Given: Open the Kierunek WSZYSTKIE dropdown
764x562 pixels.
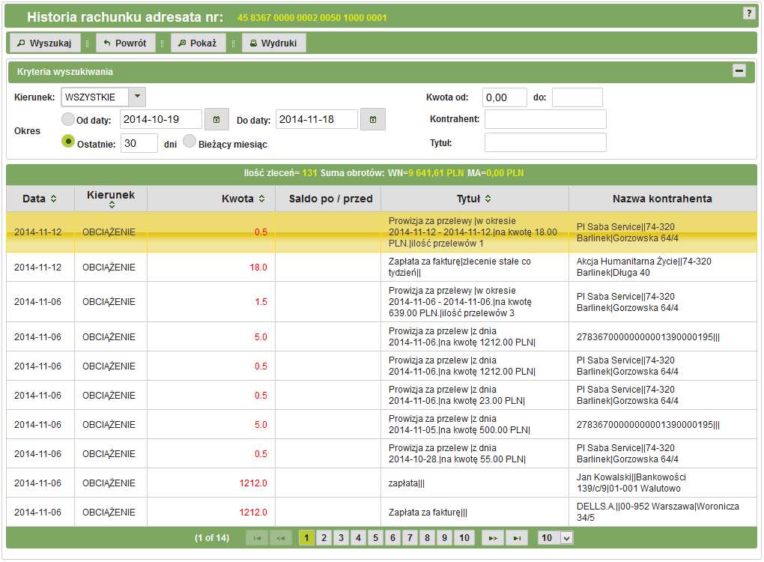Looking at the screenshot, I should click(103, 97).
